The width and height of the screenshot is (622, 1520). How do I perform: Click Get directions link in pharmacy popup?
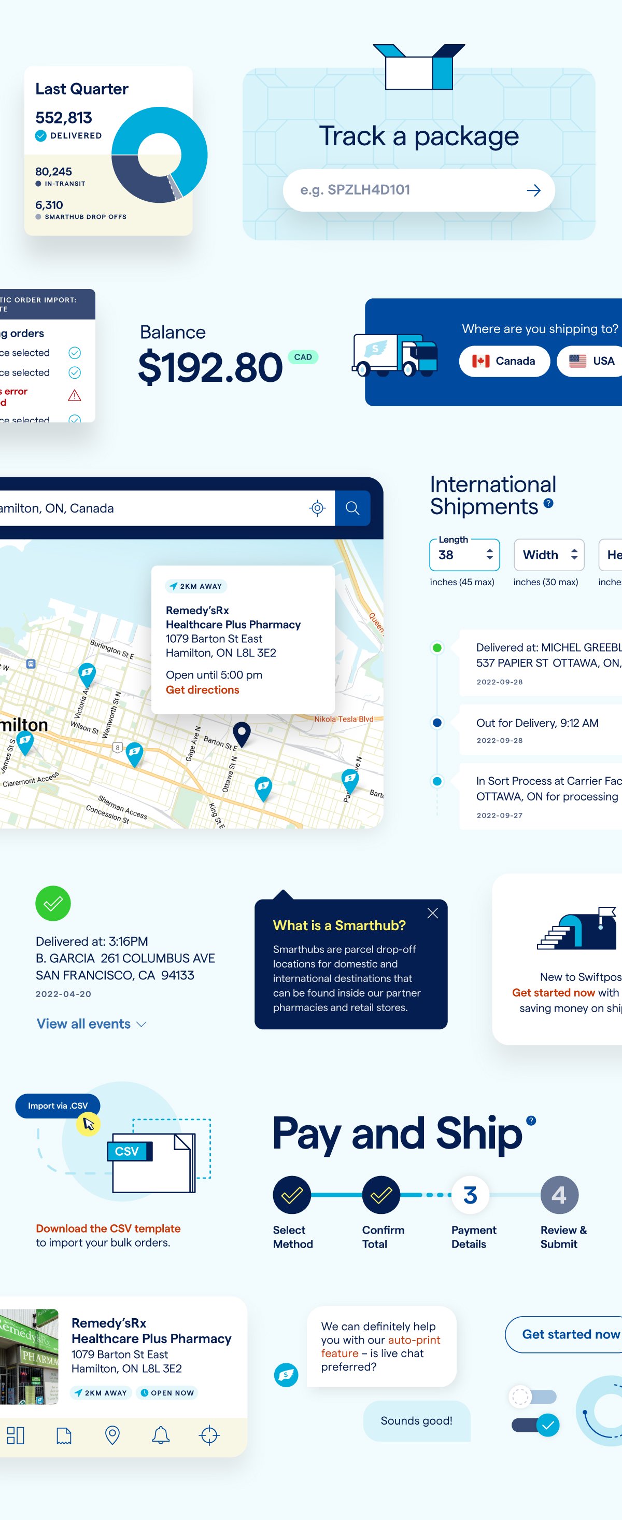click(x=202, y=690)
